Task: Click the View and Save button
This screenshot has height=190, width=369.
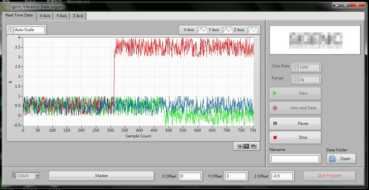Action: point(295,108)
